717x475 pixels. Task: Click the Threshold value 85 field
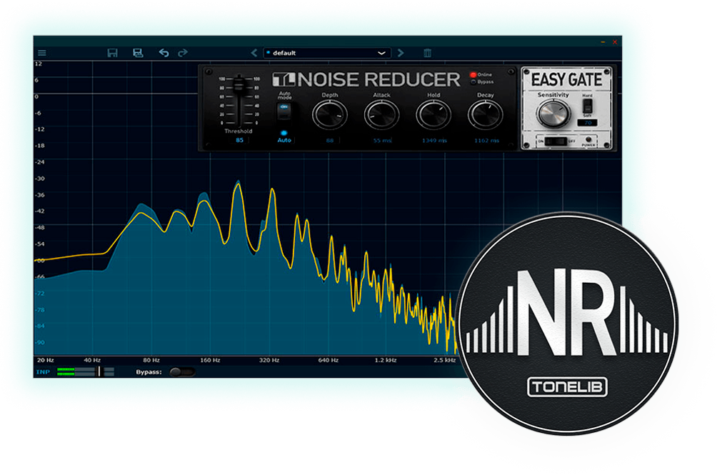click(240, 140)
